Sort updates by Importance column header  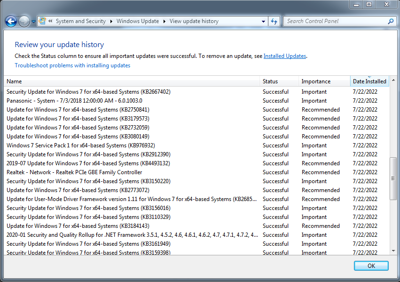click(x=324, y=81)
